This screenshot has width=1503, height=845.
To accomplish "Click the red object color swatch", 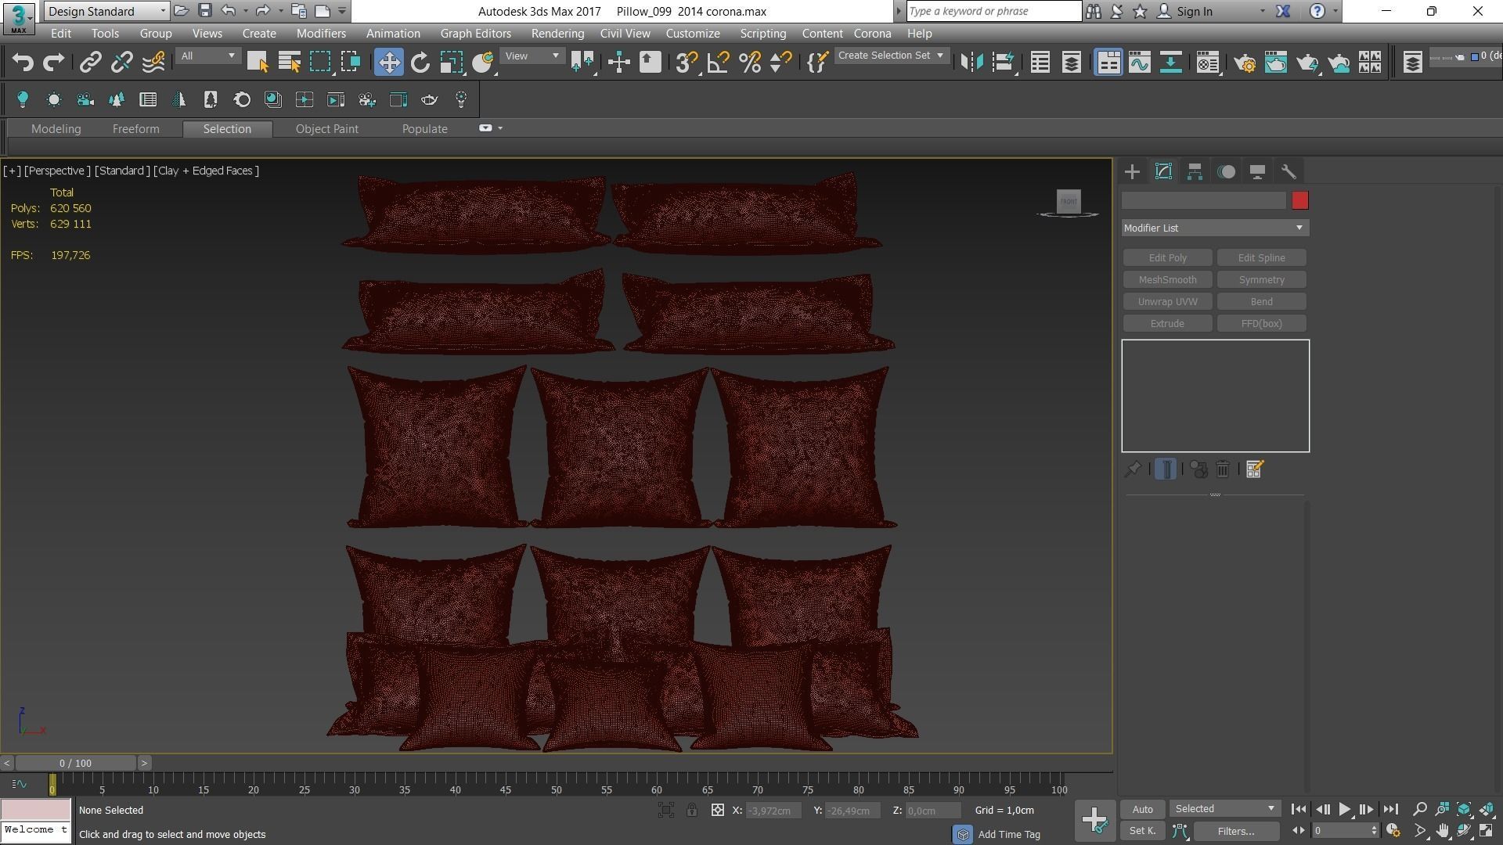I will pyautogui.click(x=1299, y=201).
